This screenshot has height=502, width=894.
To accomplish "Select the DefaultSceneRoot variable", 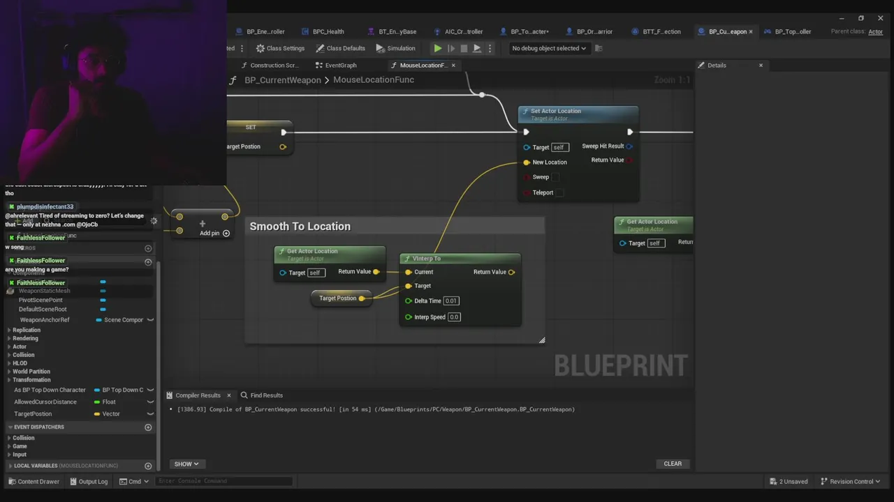I will click(43, 309).
